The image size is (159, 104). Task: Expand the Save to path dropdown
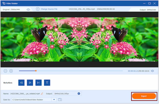(x=54, y=100)
